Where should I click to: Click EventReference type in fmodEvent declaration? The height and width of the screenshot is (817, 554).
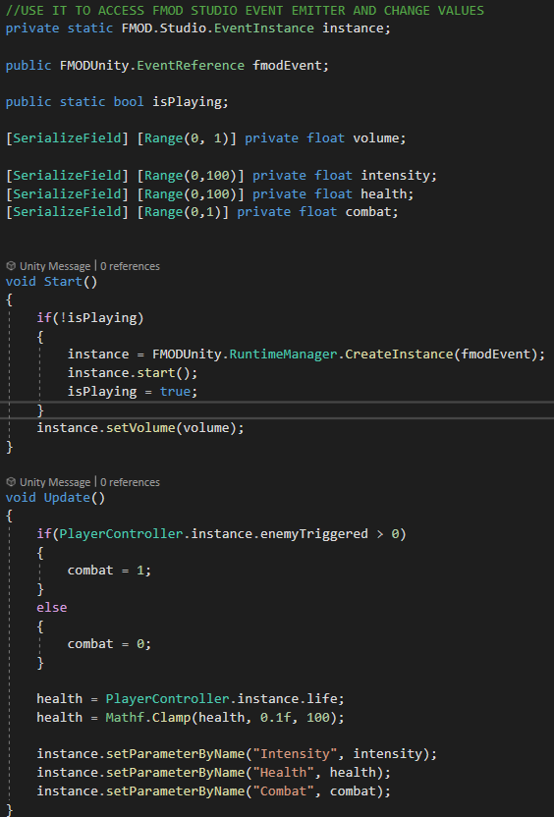191,65
